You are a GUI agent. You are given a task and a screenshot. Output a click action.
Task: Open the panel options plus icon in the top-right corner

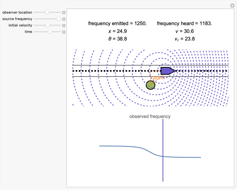point(233,4)
